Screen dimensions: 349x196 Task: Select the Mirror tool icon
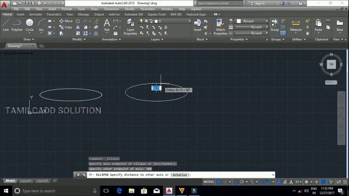77,27
